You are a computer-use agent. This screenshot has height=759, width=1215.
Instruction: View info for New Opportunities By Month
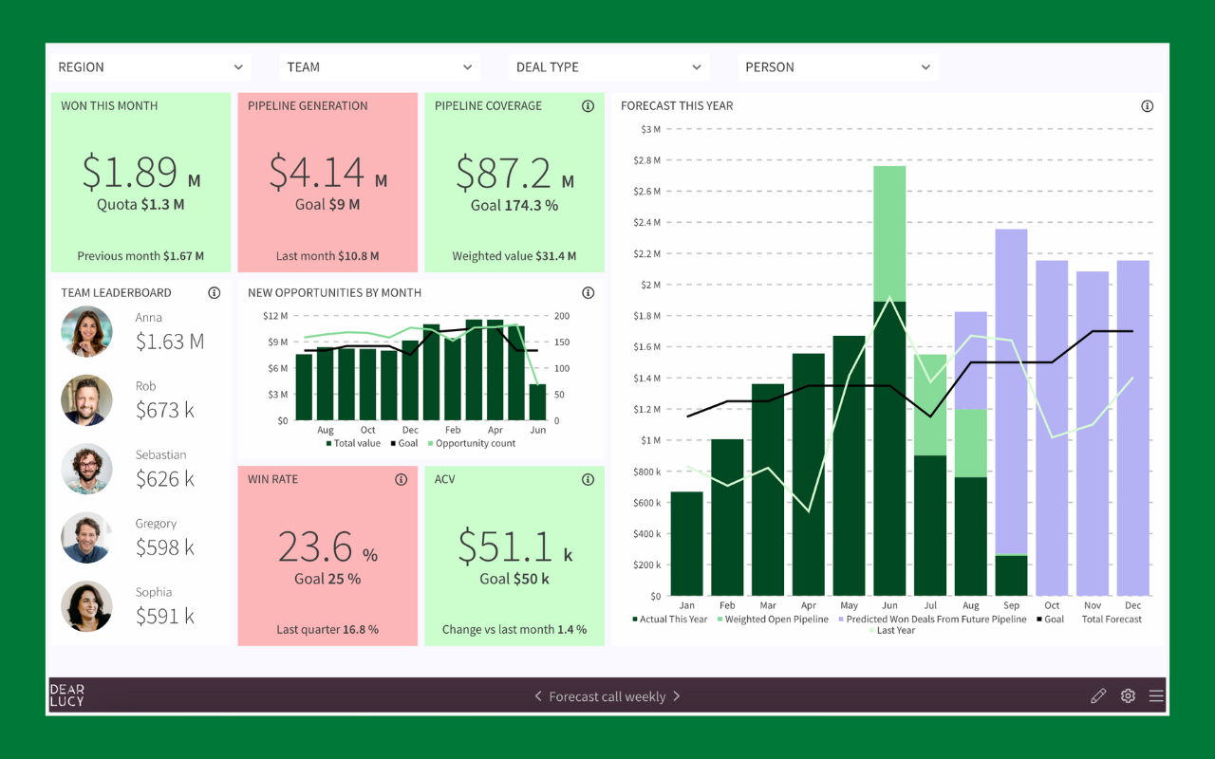click(588, 292)
